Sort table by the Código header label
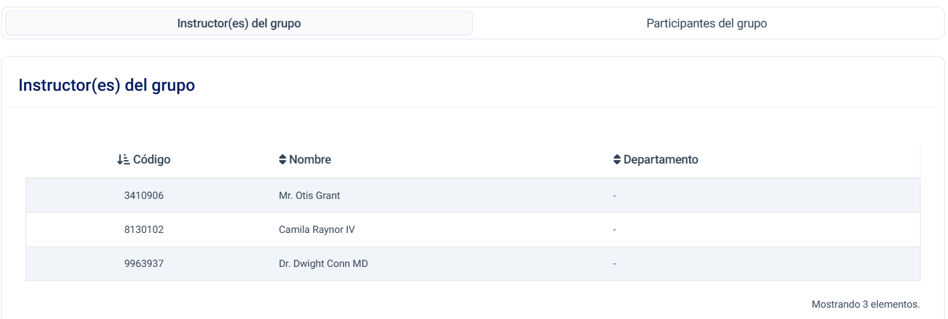 (152, 160)
